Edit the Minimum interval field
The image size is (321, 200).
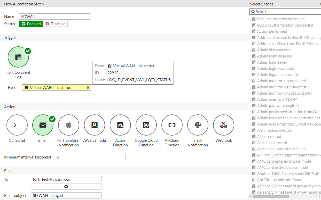[x=90, y=157]
